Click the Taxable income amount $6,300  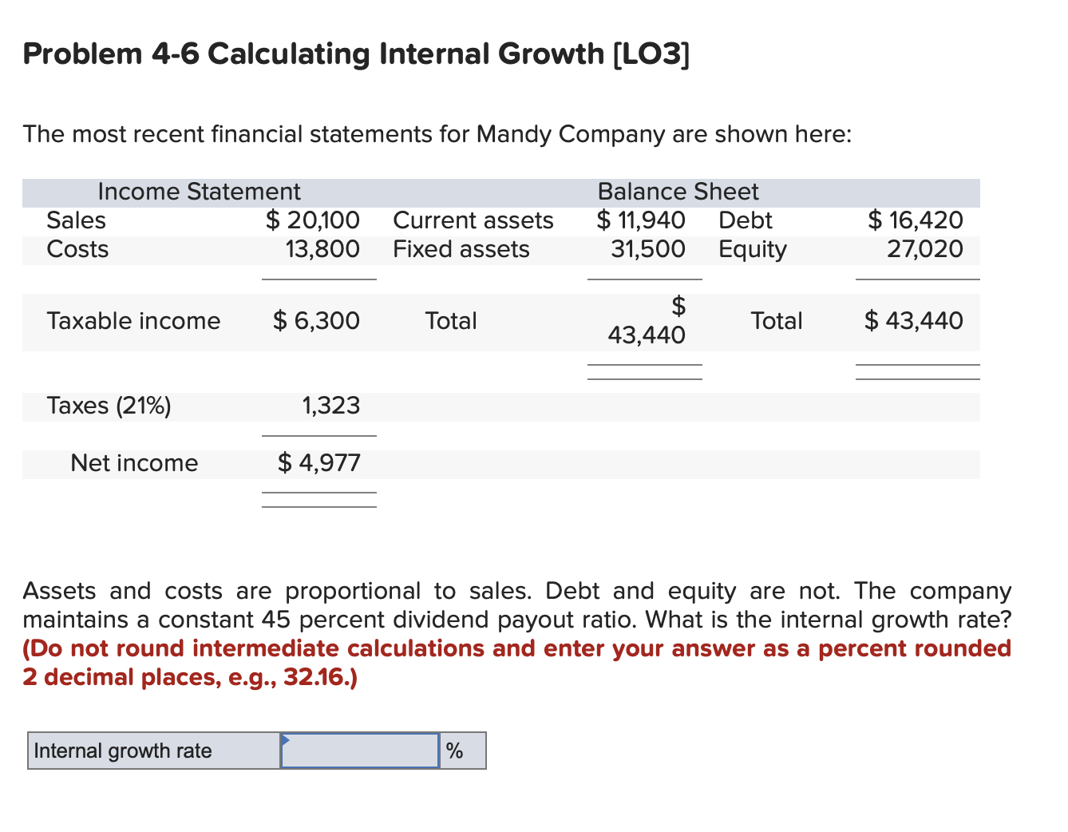click(x=316, y=320)
